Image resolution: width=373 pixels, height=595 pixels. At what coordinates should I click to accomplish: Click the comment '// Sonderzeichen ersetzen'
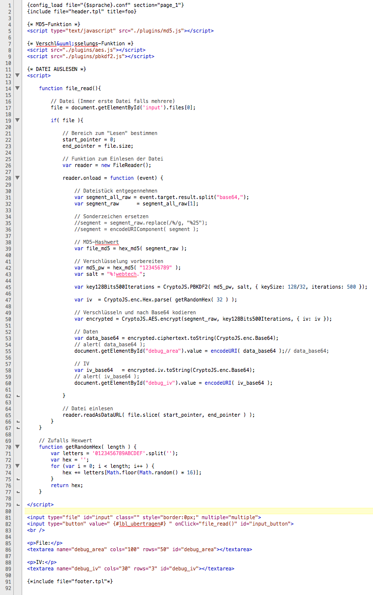click(112, 216)
